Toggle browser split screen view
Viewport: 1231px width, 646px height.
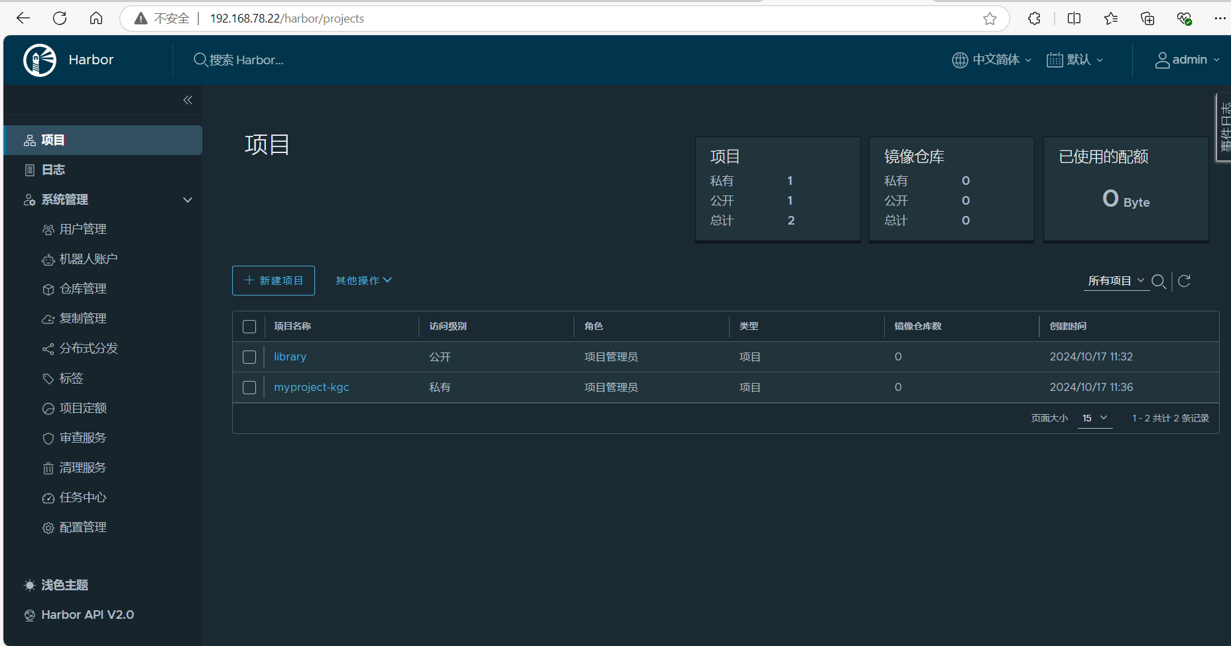point(1074,19)
